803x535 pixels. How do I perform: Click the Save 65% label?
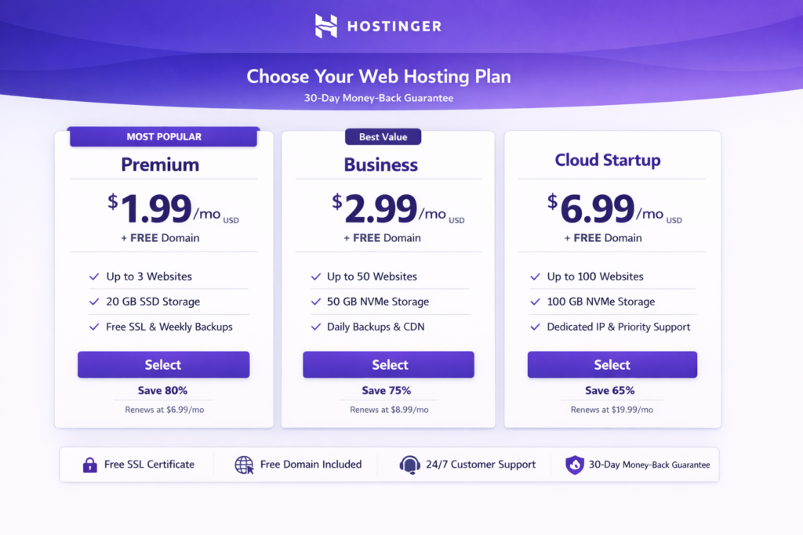tap(610, 390)
